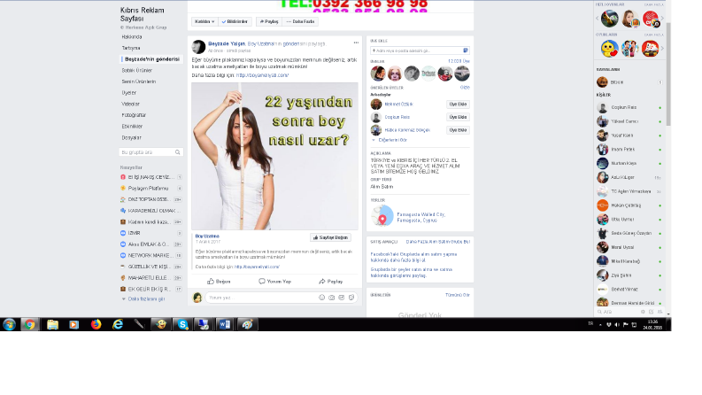Open the Boy Uzatma page link
This screenshot has height=395, width=702.
207,236
